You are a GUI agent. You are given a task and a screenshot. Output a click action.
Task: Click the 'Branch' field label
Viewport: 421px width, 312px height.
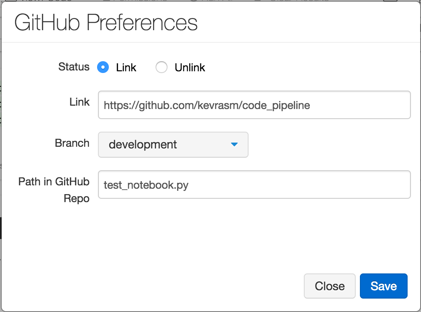tap(72, 143)
